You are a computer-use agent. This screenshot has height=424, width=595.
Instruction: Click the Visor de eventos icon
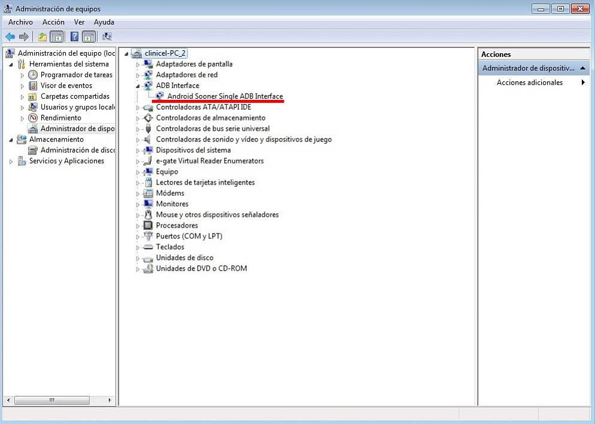[33, 86]
